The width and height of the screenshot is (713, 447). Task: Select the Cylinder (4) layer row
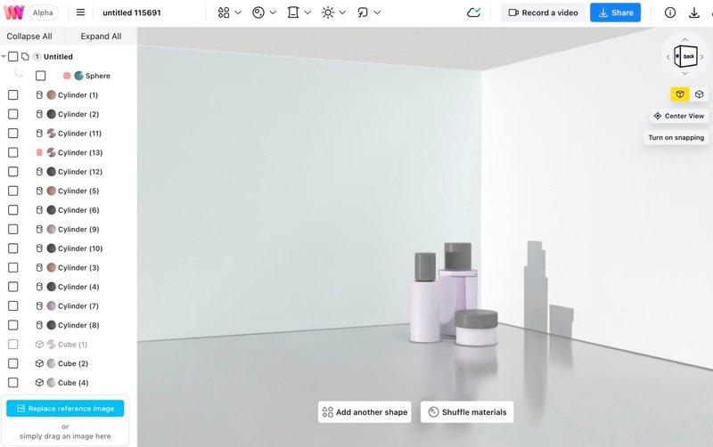69,287
